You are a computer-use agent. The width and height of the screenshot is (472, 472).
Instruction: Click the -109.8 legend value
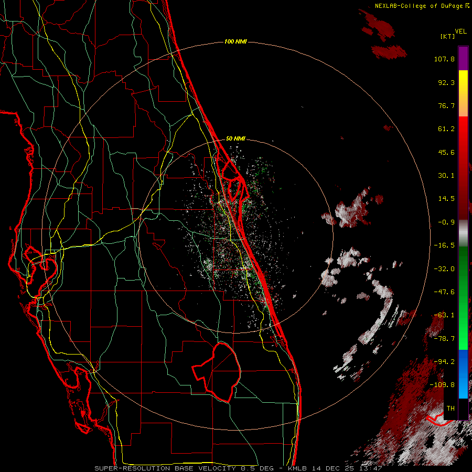442,385
